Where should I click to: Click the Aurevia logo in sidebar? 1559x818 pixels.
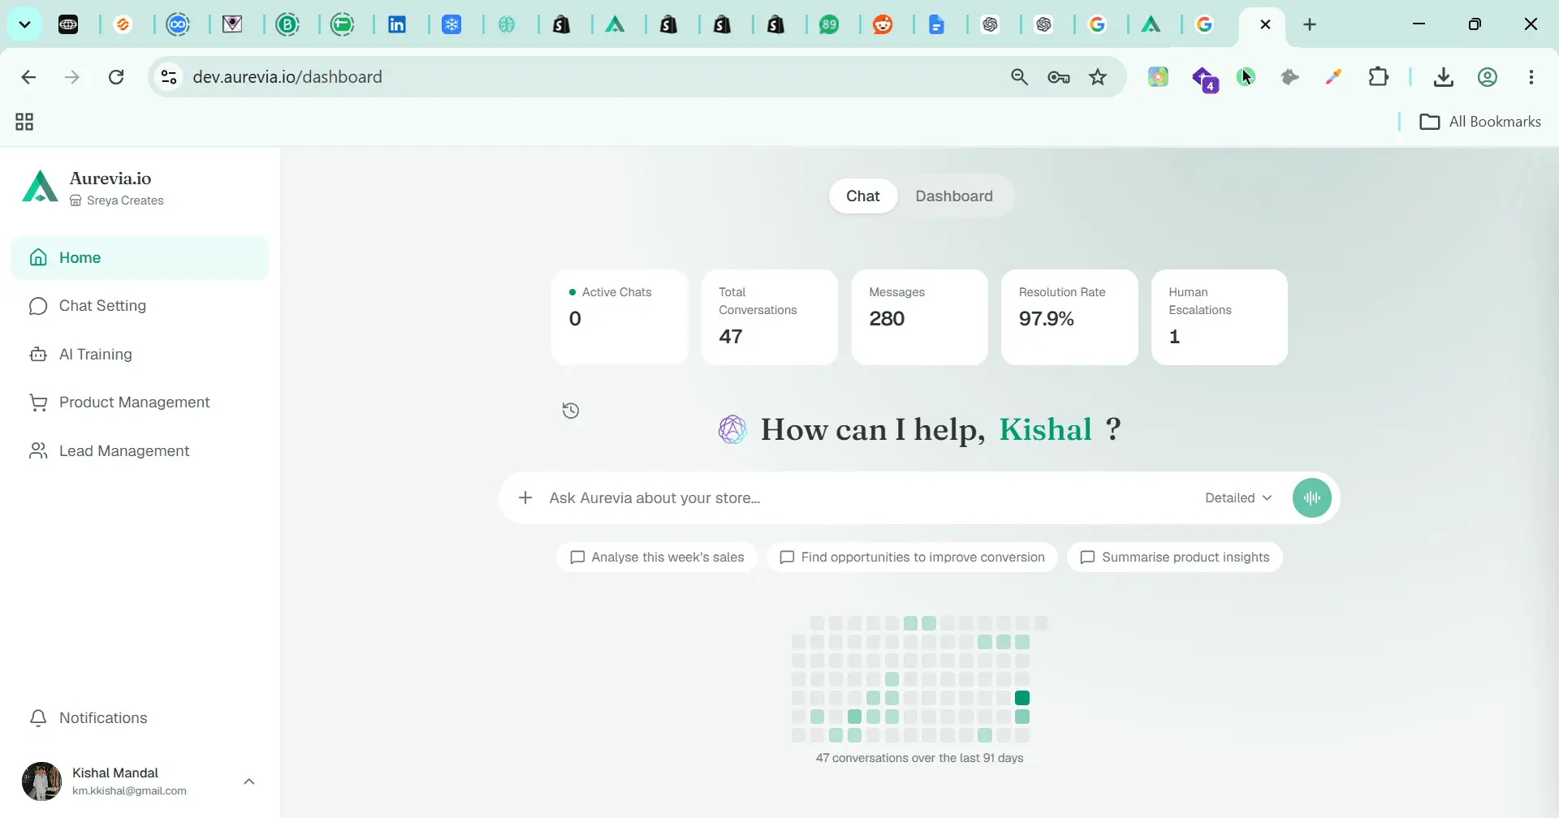(40, 187)
